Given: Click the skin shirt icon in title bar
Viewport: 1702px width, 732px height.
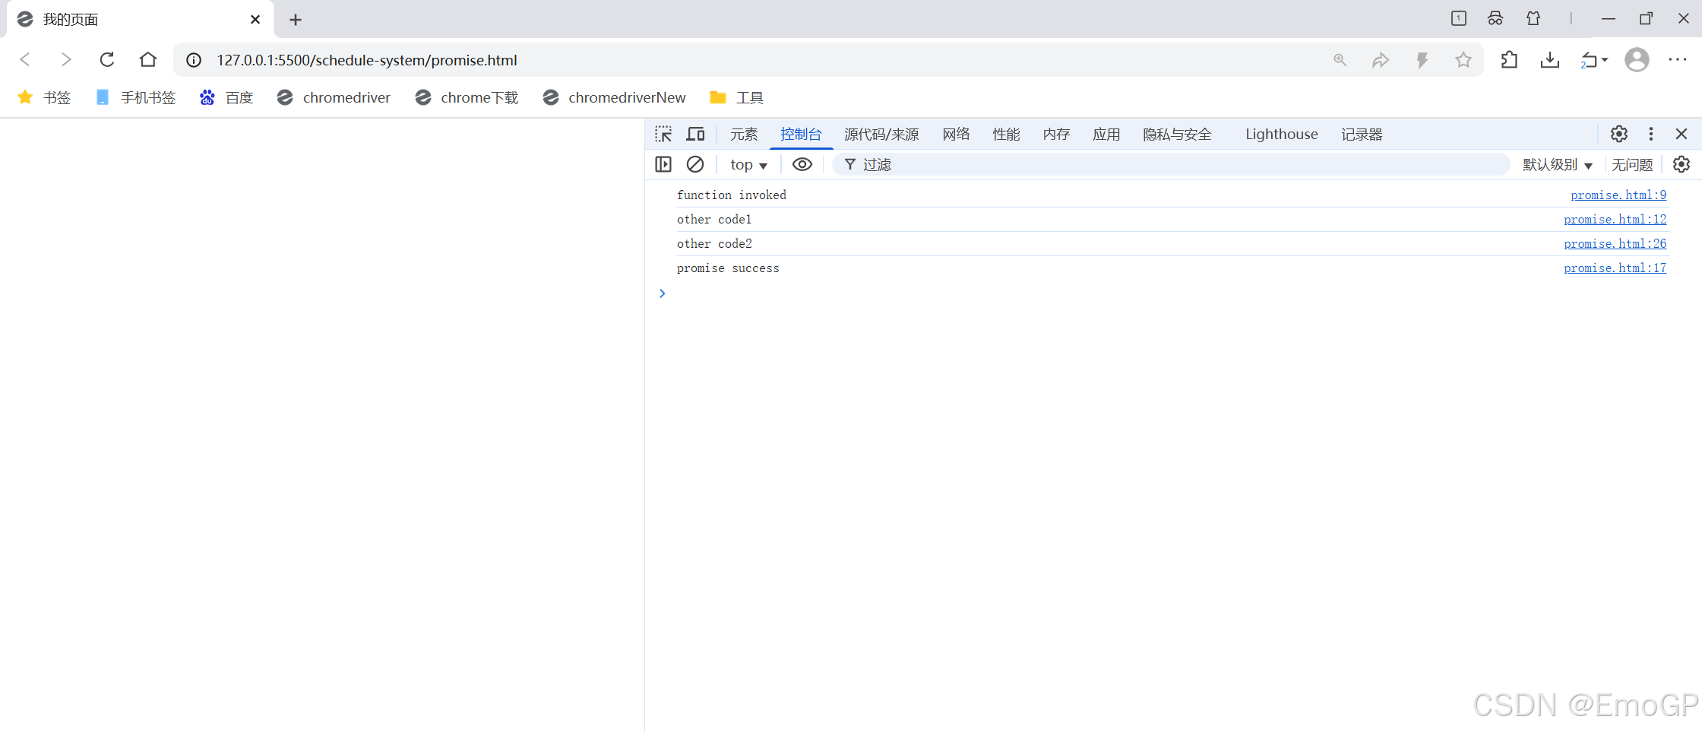Looking at the screenshot, I should pyautogui.click(x=1533, y=18).
